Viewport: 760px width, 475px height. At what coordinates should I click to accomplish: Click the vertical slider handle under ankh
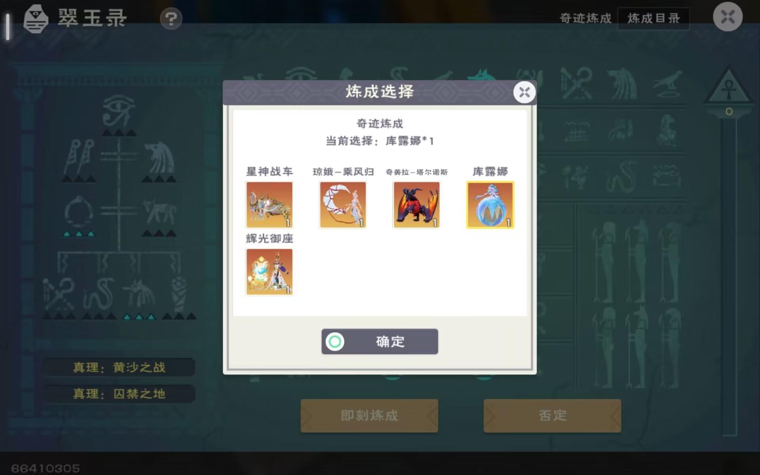729,112
